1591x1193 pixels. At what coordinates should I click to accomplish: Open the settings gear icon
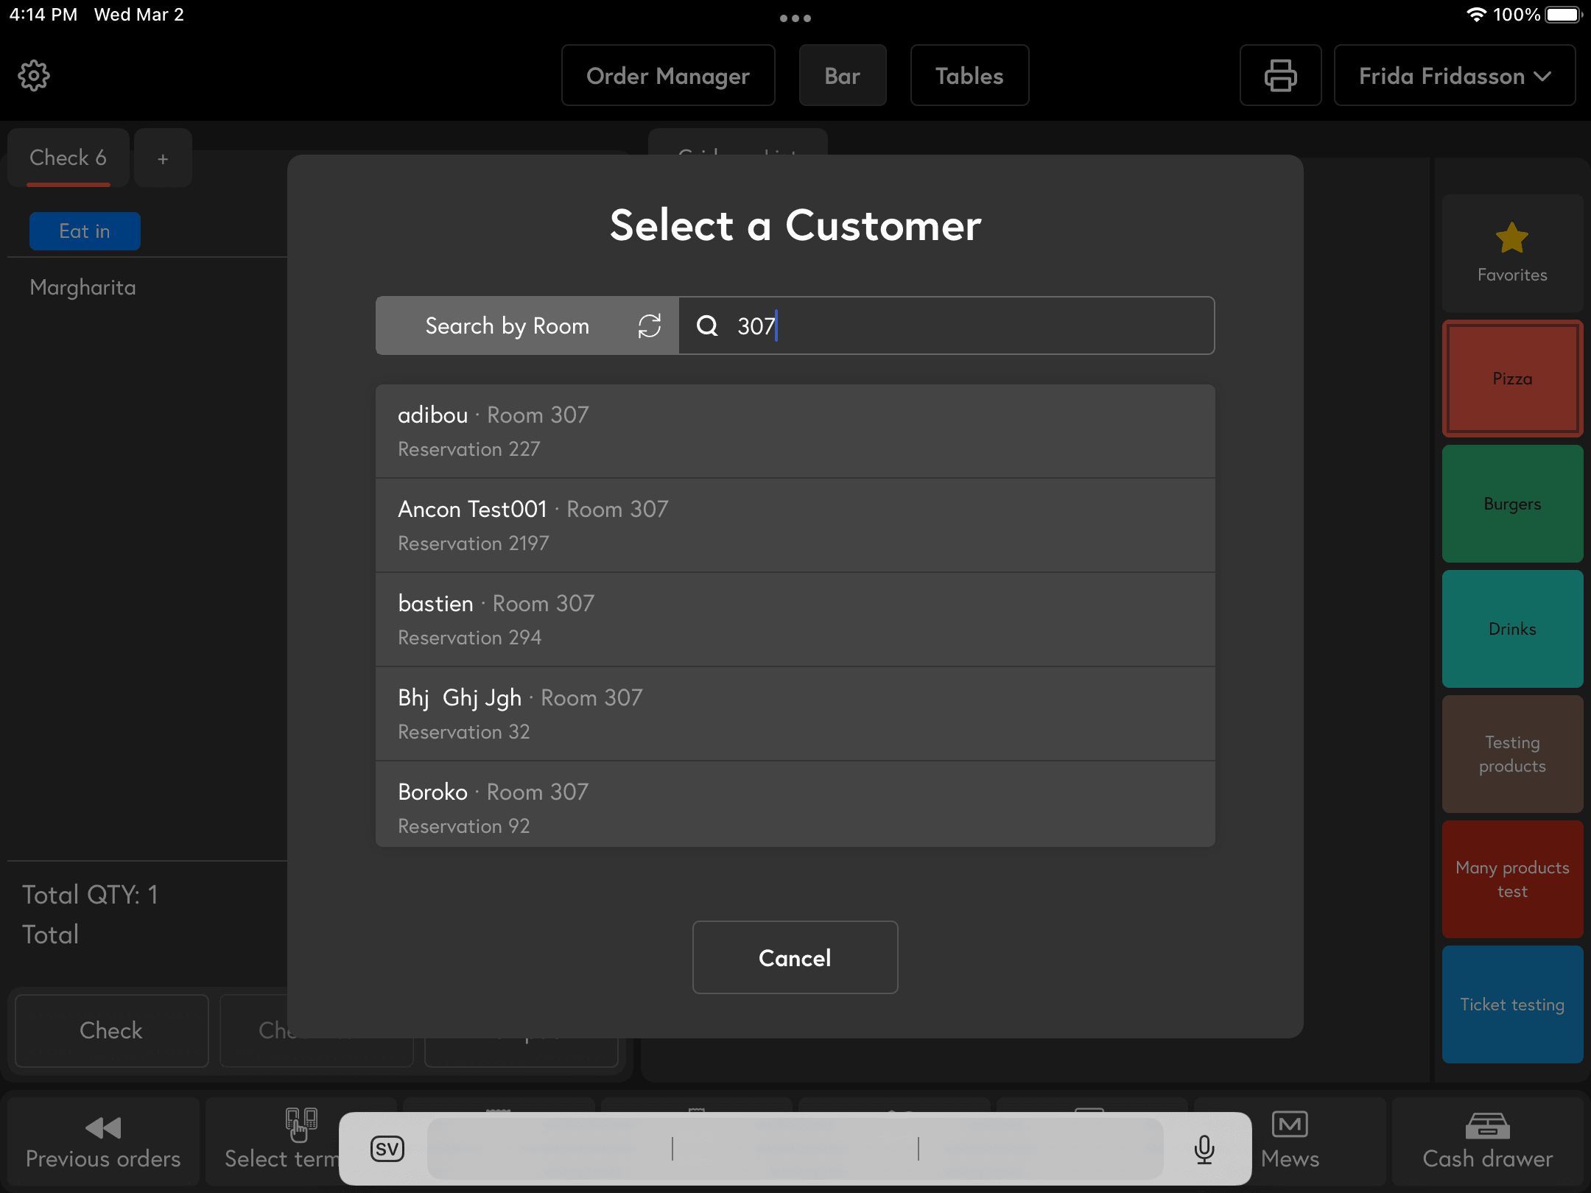click(34, 75)
